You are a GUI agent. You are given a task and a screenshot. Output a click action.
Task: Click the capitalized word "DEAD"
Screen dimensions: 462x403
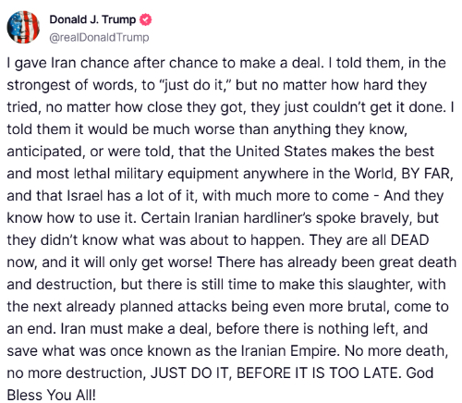(409, 240)
